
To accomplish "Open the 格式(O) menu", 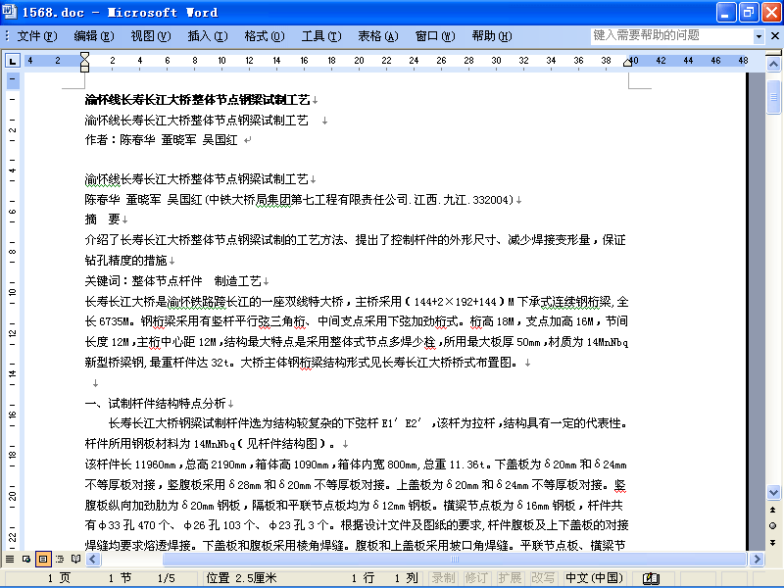I will point(265,36).
